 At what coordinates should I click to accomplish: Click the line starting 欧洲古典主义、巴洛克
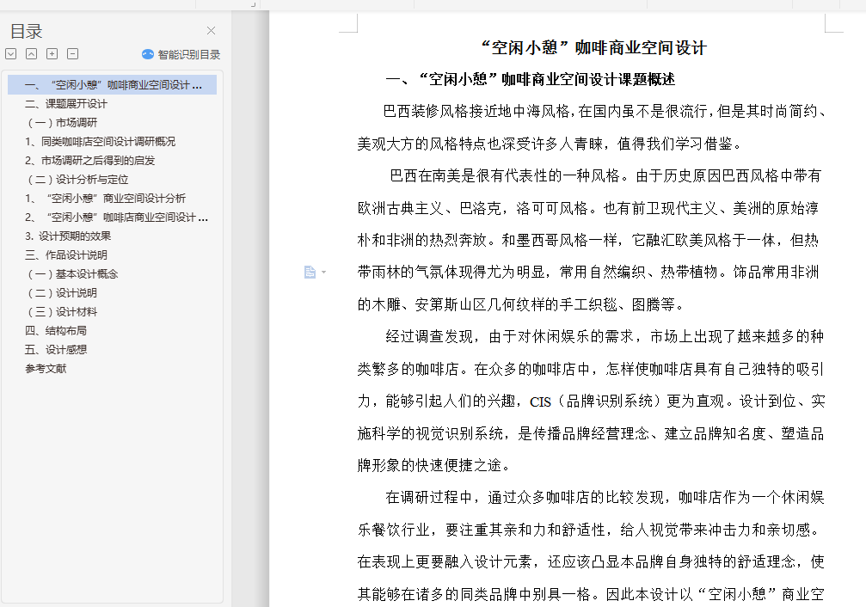587,208
